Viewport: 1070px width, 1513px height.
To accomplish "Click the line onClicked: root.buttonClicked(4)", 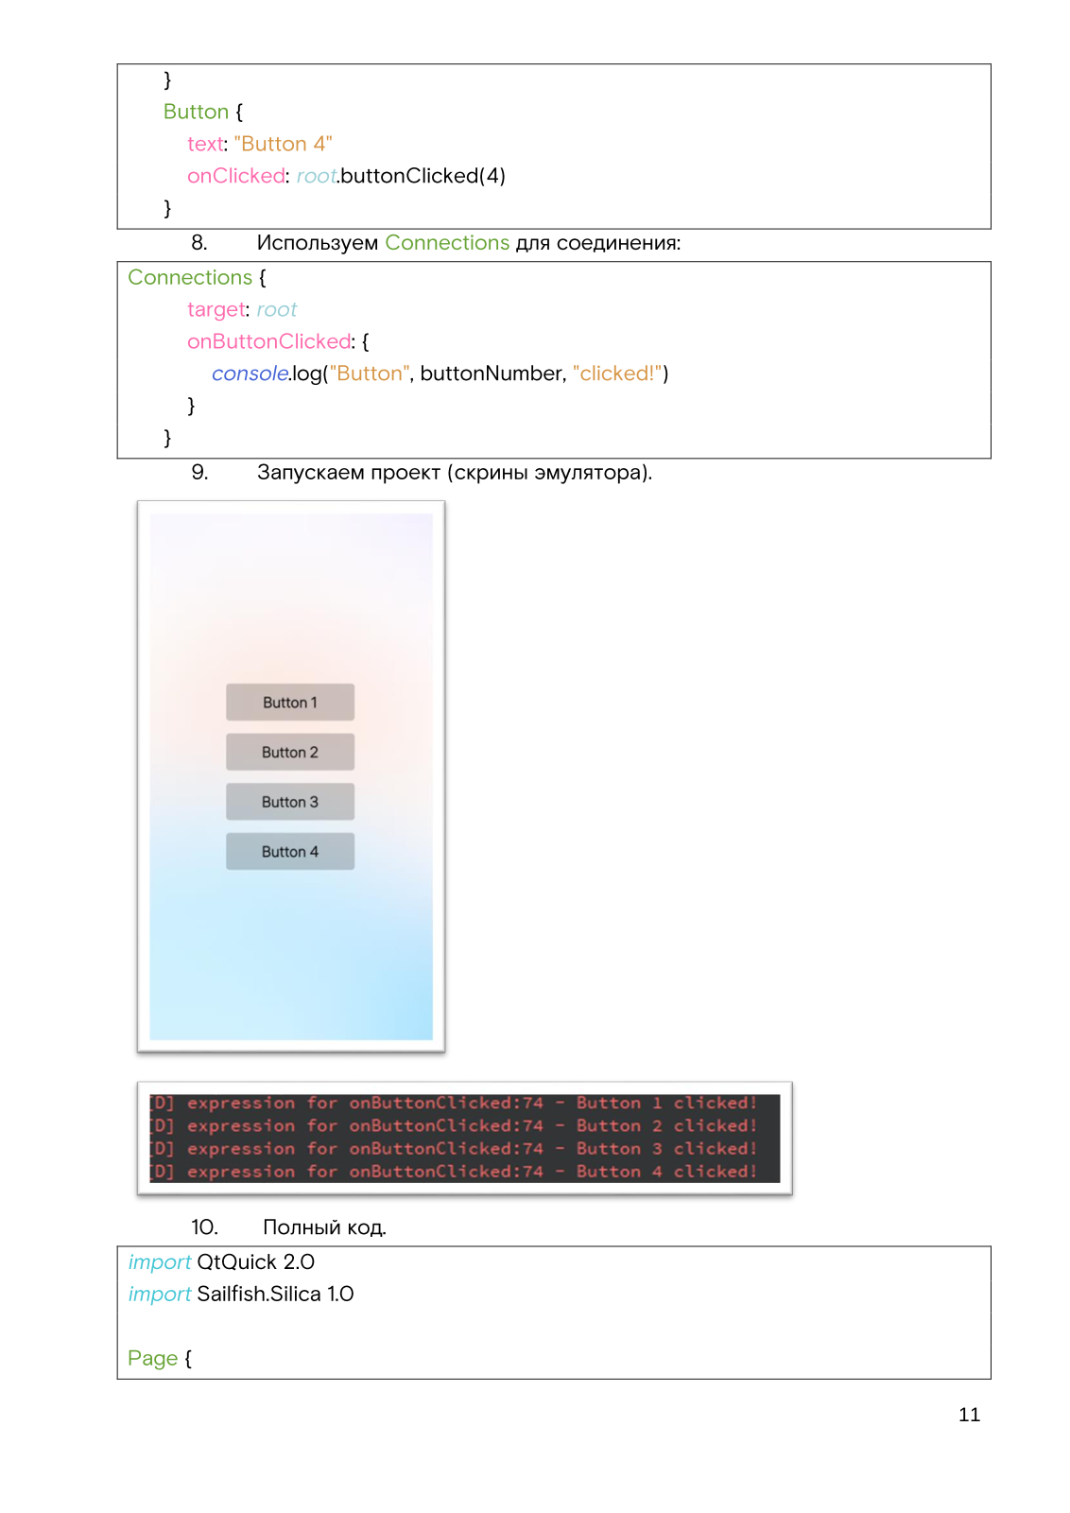I will pyautogui.click(x=346, y=176).
